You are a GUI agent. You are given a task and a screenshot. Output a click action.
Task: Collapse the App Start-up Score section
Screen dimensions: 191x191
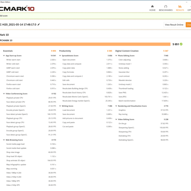click(x=4, y=56)
